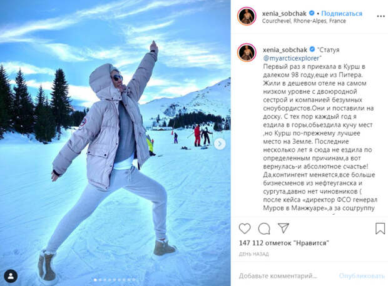Image resolution: width=388 pixels, height=286 pixels.
Task: Click the xenia_sobchak username in the header
Action: [x=284, y=13]
